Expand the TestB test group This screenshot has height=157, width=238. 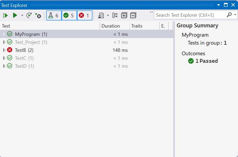[4, 50]
